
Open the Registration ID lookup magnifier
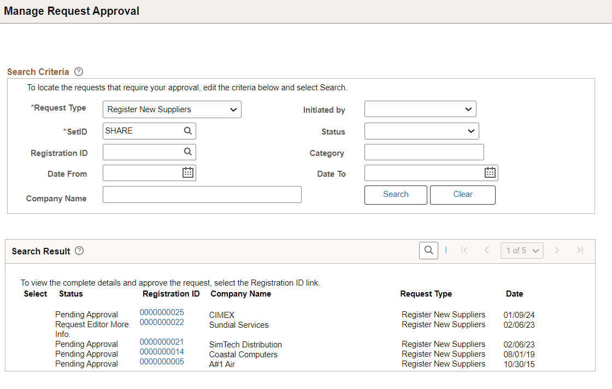pos(188,152)
